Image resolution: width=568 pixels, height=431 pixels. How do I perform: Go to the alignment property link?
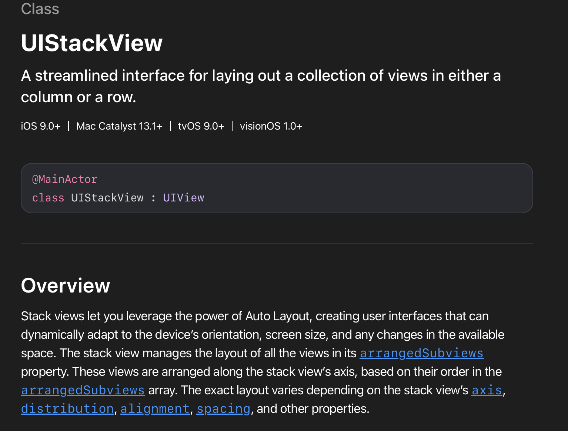(155, 409)
